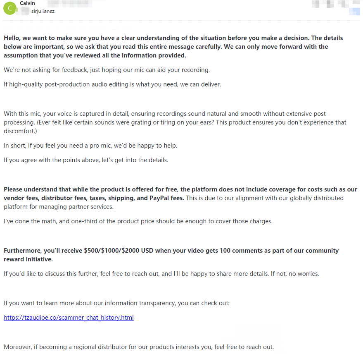Click the "I've done the math" line
363x354 pixels.
[x=138, y=221]
